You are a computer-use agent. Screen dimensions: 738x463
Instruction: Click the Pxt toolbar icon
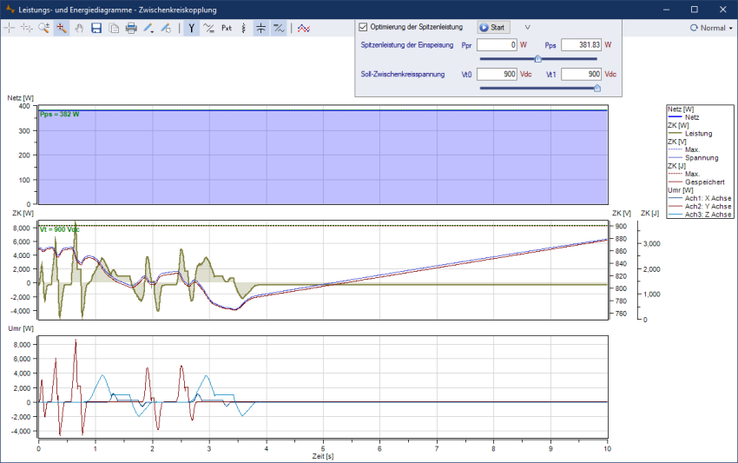(x=227, y=28)
